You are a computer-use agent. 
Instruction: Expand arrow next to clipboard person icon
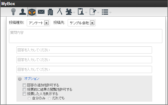pyautogui.click(x=86, y=13)
